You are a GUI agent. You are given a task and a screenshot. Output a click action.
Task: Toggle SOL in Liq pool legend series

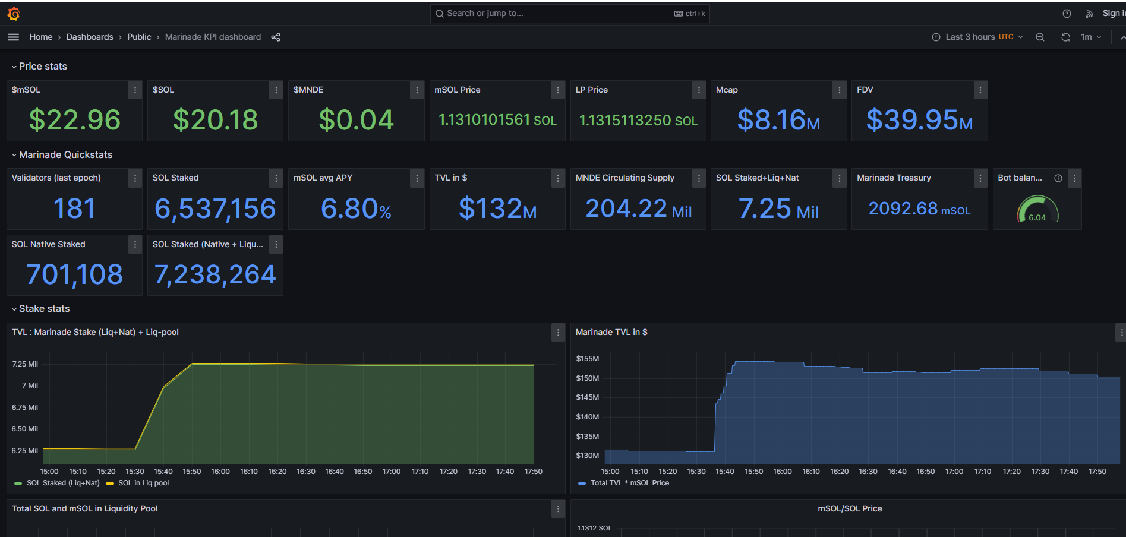coord(137,483)
